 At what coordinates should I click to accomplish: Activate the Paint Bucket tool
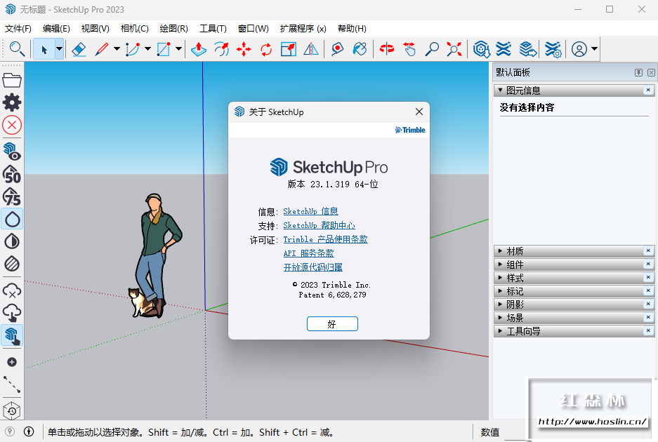tap(360, 49)
